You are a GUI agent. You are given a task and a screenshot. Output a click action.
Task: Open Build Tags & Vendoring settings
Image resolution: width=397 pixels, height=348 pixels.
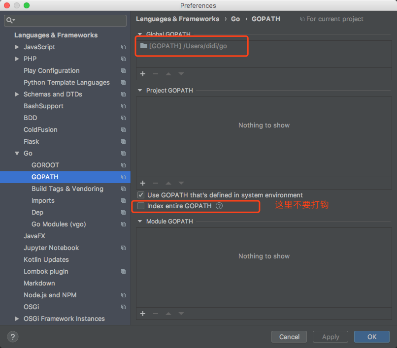coord(67,189)
